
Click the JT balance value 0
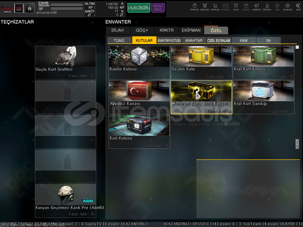pyautogui.click(x=117, y=15)
